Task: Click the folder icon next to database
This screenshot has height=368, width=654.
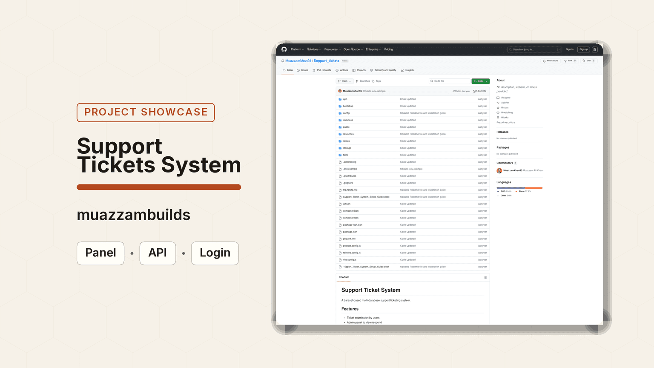Action: [340, 120]
